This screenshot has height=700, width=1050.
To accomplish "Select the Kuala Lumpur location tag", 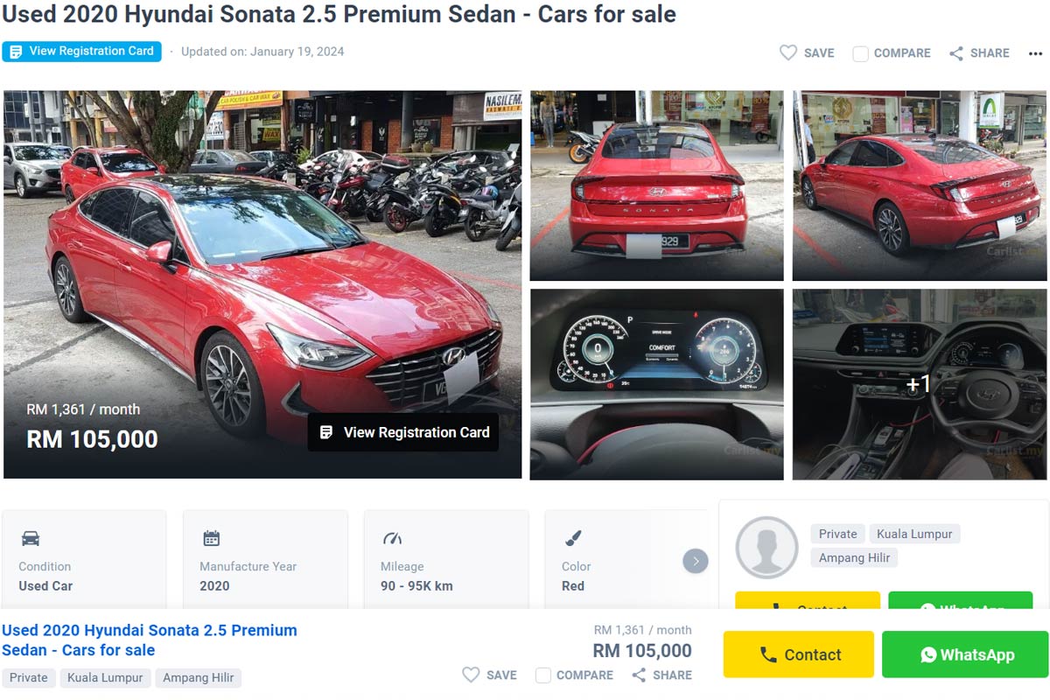I will [914, 534].
